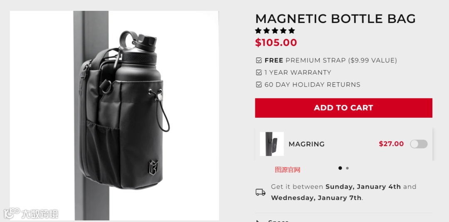Viewport: 449px width, 222px height.
Task: Select the second carousel dot
Action: tap(347, 168)
